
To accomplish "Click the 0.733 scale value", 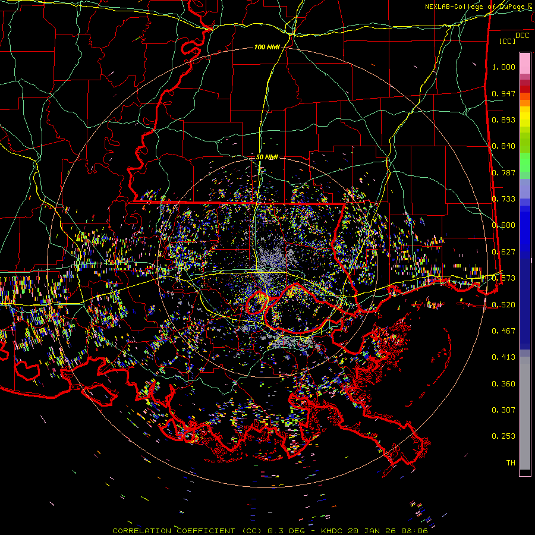I will 503,199.
